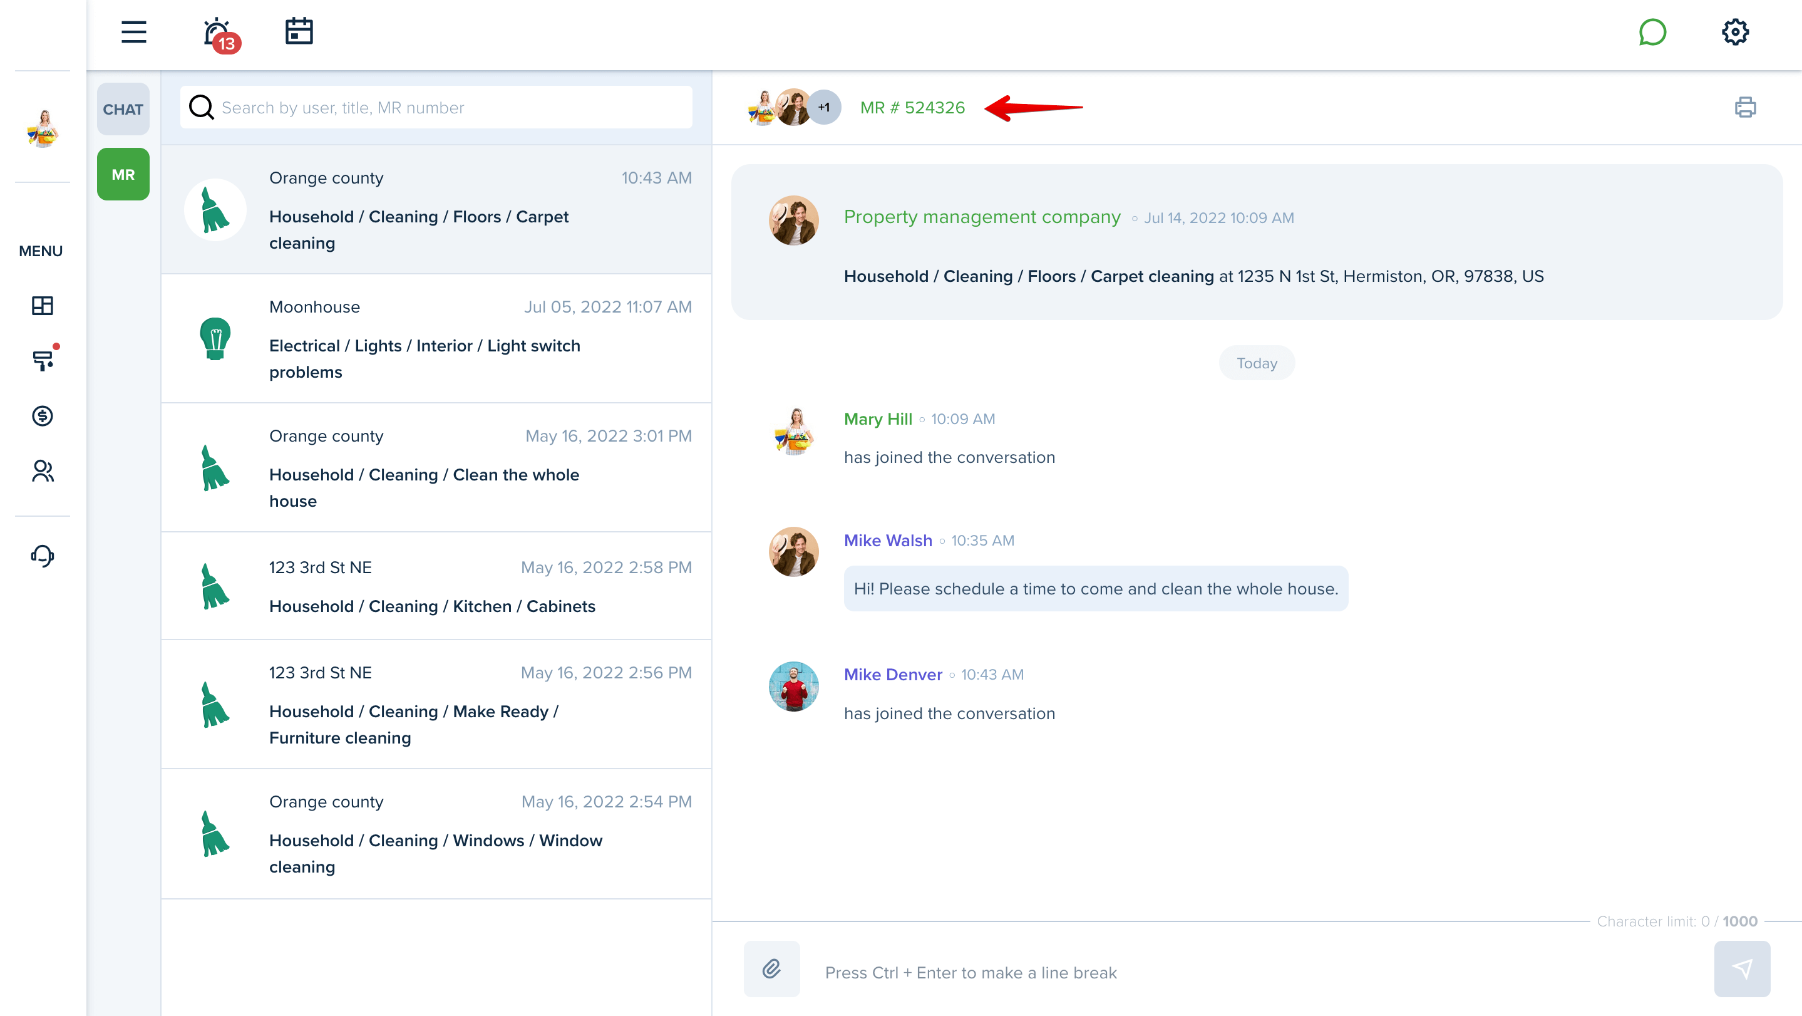
Task: Open settings gear icon
Action: [1735, 32]
